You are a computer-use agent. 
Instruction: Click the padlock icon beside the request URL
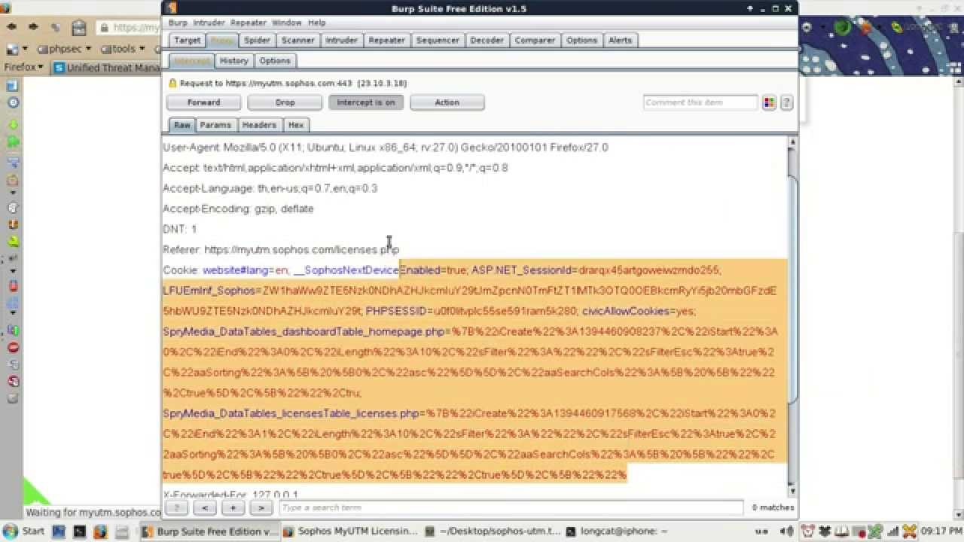point(172,84)
